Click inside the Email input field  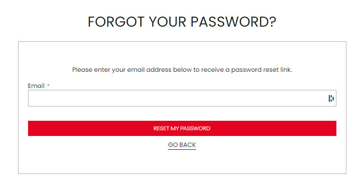pyautogui.click(x=182, y=98)
